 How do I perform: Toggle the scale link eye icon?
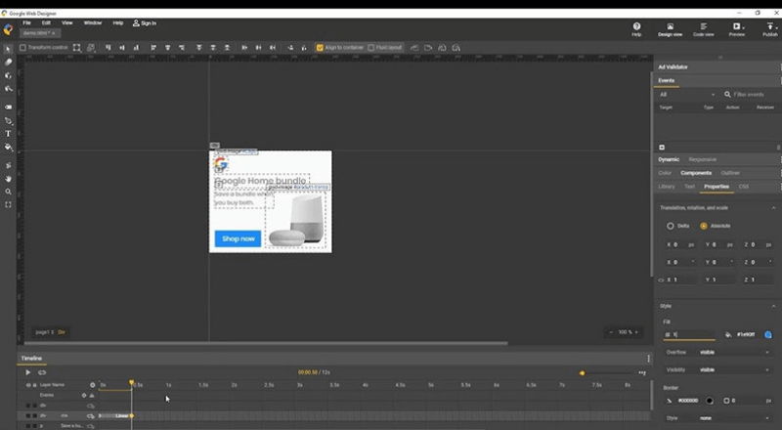pos(661,280)
